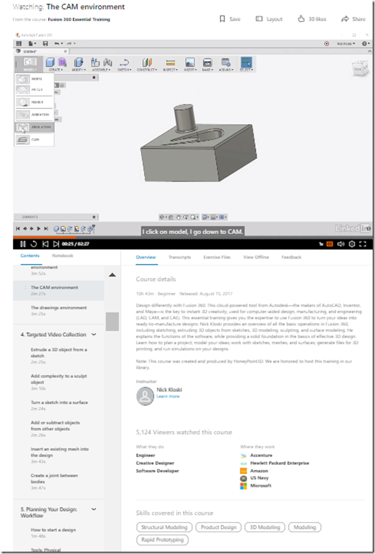Open the Modify tools menu
The height and width of the screenshot is (554, 375).
(x=79, y=64)
